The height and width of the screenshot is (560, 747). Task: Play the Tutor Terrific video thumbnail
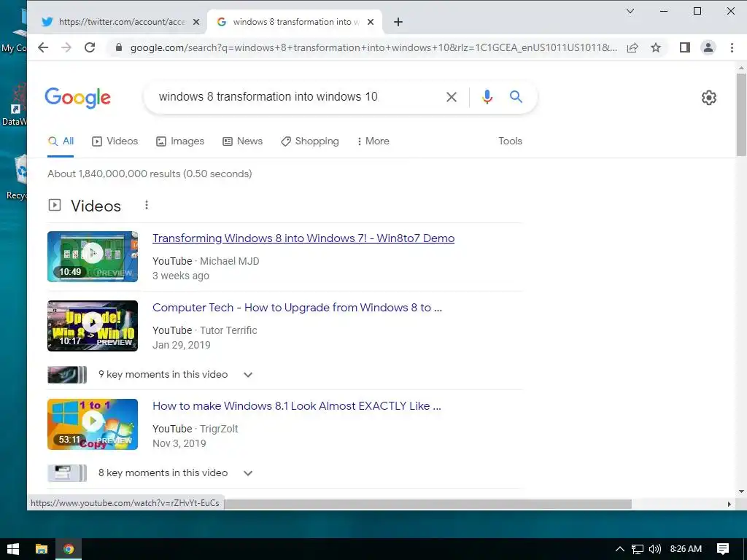93,326
